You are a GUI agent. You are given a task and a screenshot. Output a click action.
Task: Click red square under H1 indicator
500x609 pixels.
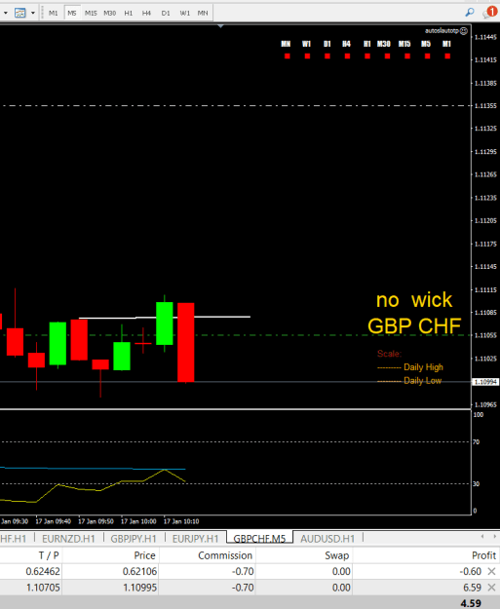tap(367, 57)
